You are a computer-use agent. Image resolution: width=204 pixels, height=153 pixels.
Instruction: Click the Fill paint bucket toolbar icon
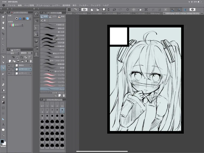[140, 10]
